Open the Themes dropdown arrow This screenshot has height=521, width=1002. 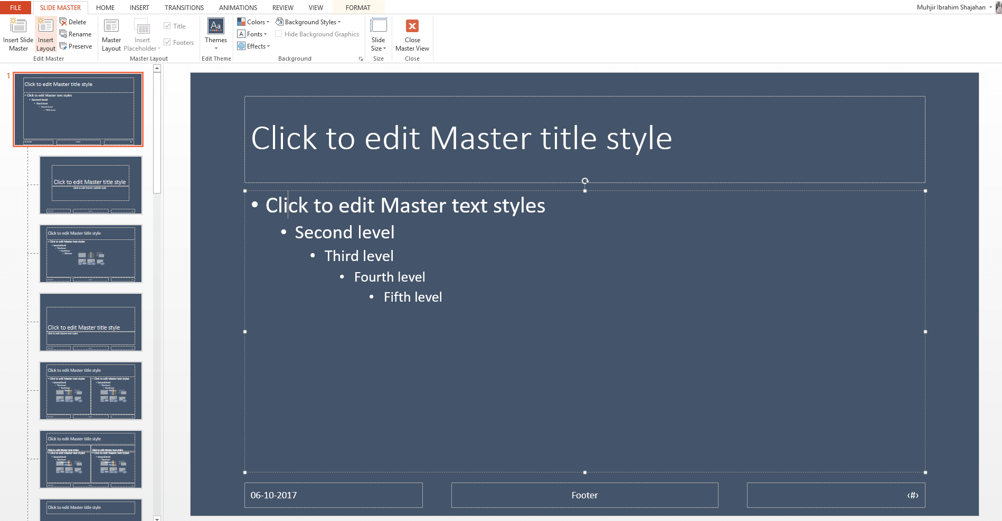(216, 49)
